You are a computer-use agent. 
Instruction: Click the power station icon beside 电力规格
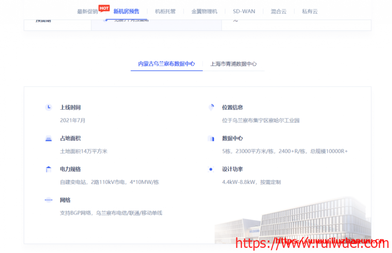click(48, 169)
